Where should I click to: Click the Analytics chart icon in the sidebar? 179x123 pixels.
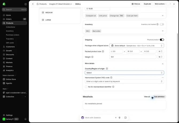4,70
